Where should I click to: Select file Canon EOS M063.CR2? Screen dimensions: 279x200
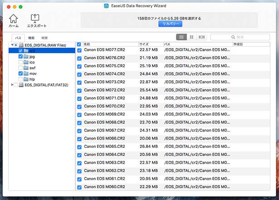(104, 162)
